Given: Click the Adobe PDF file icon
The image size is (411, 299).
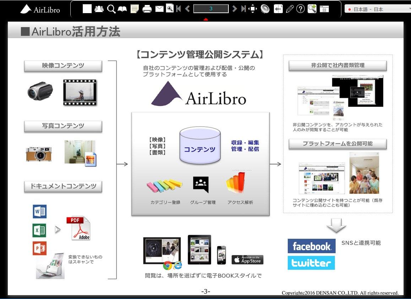Looking at the screenshot, I should coord(79,228).
